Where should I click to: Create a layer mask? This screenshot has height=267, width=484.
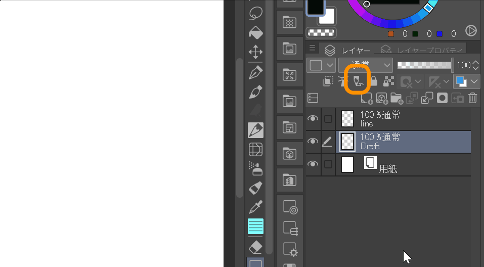click(x=442, y=98)
